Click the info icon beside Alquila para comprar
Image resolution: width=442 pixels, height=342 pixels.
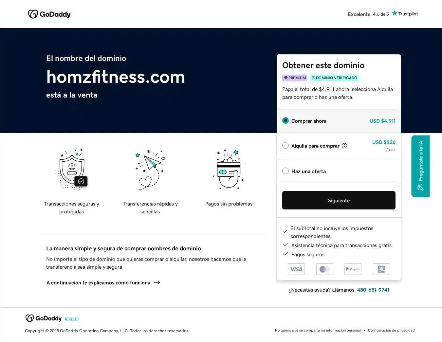tap(344, 146)
